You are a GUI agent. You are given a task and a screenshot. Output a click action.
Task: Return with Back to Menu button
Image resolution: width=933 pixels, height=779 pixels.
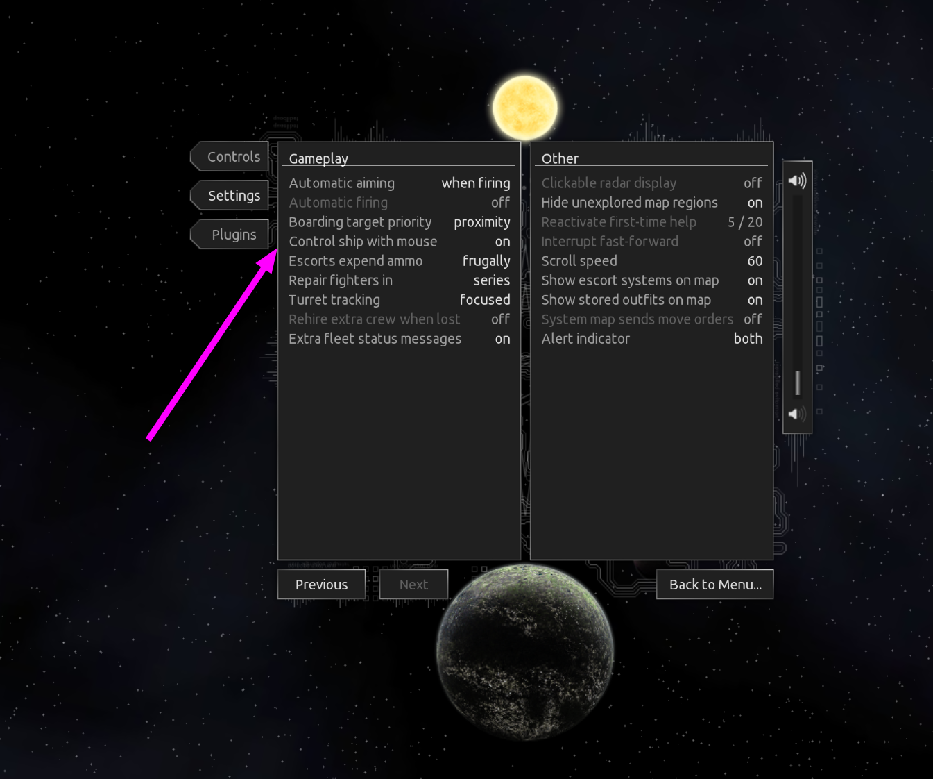[x=714, y=584]
